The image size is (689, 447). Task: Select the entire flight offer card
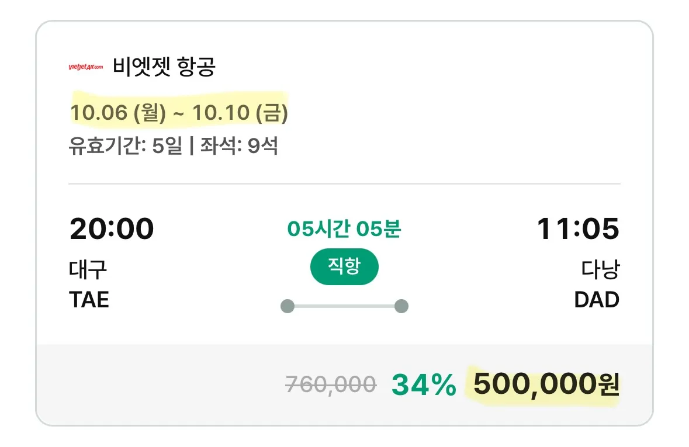tap(344, 222)
